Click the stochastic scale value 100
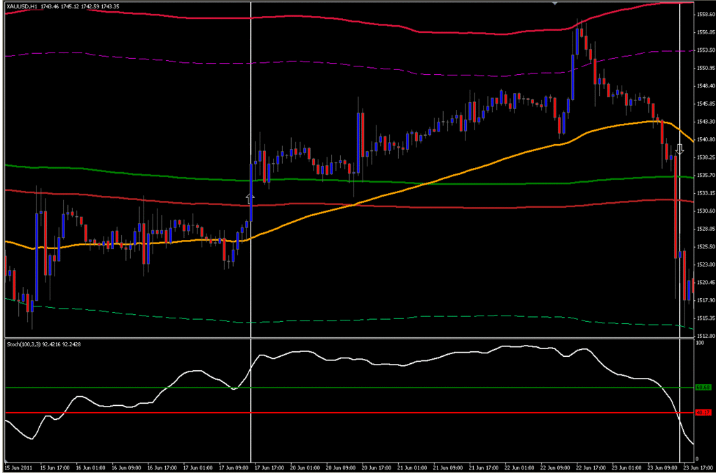 700,343
